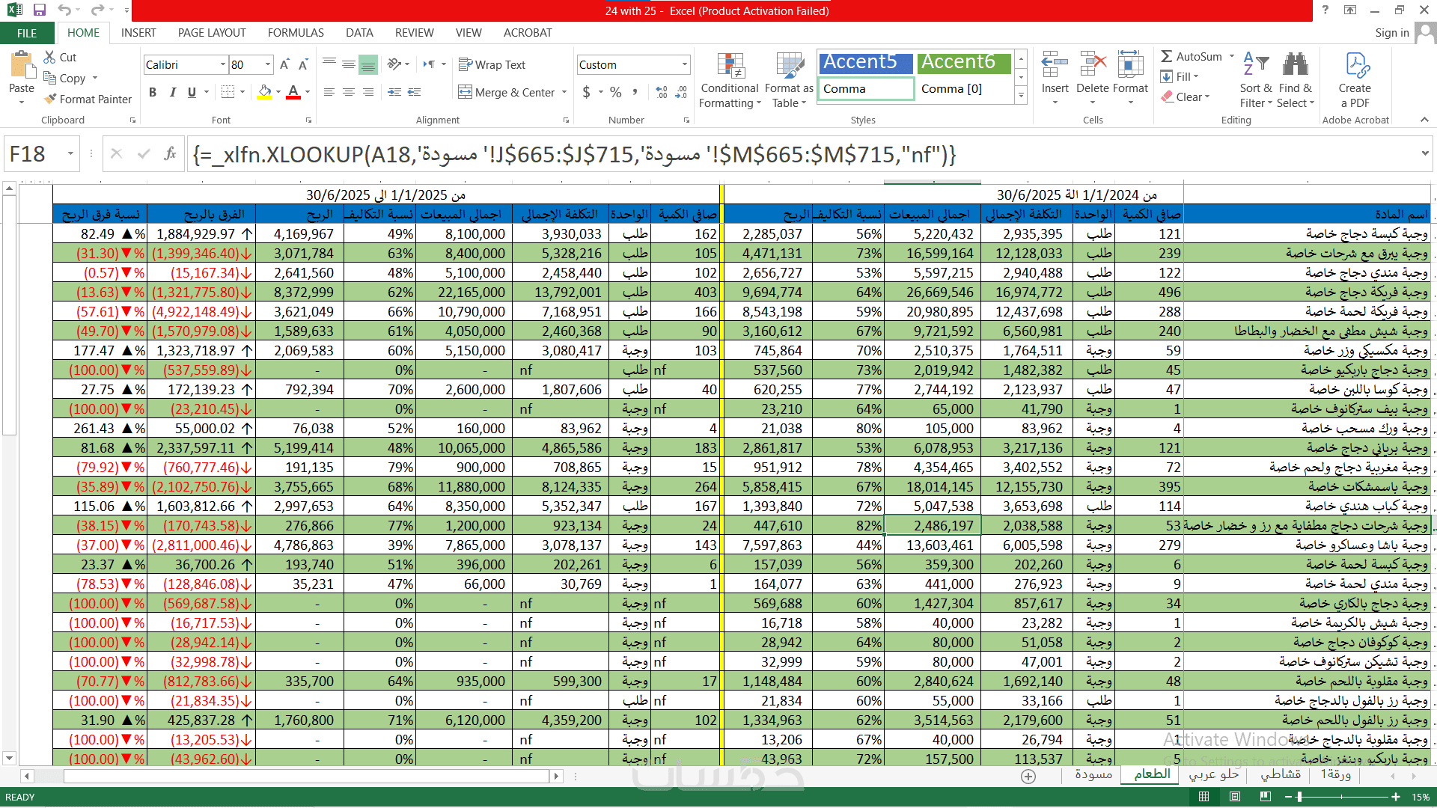The image size is (1437, 808).
Task: Switch to the مسودة sheet tab
Action: [1093, 774]
